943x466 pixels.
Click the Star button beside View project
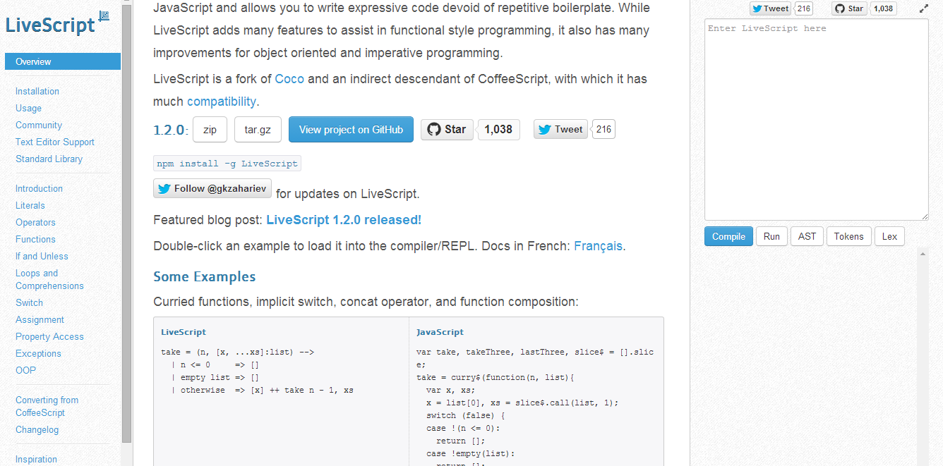448,130
